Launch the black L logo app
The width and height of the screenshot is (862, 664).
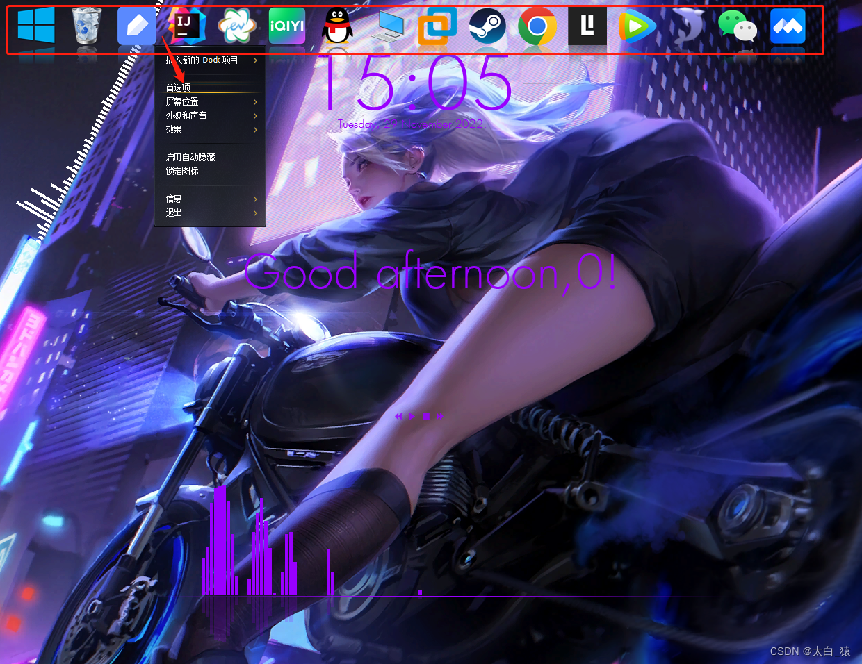click(x=587, y=26)
